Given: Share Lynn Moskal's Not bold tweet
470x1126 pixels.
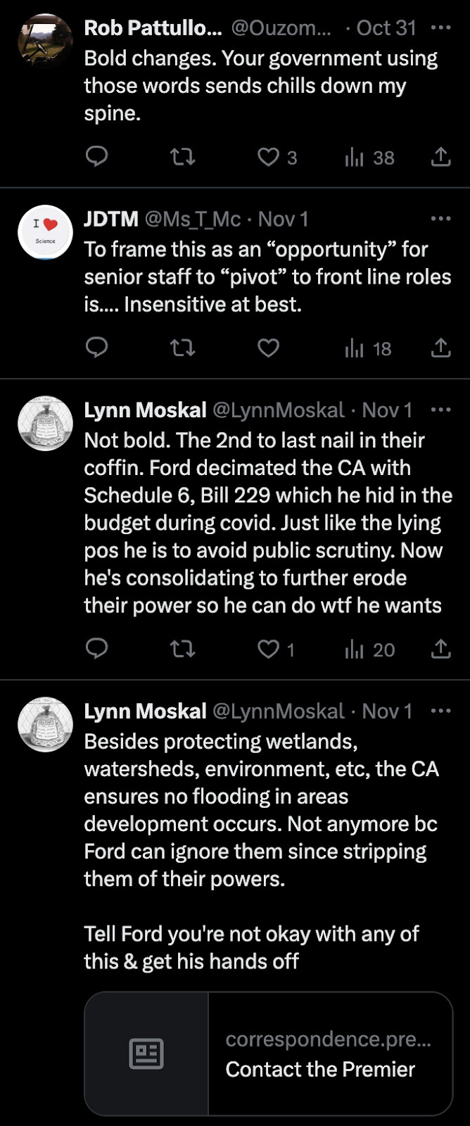Looking at the screenshot, I should coord(440,648).
